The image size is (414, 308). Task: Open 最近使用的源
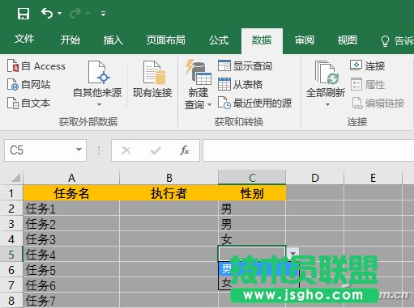pyautogui.click(x=255, y=103)
